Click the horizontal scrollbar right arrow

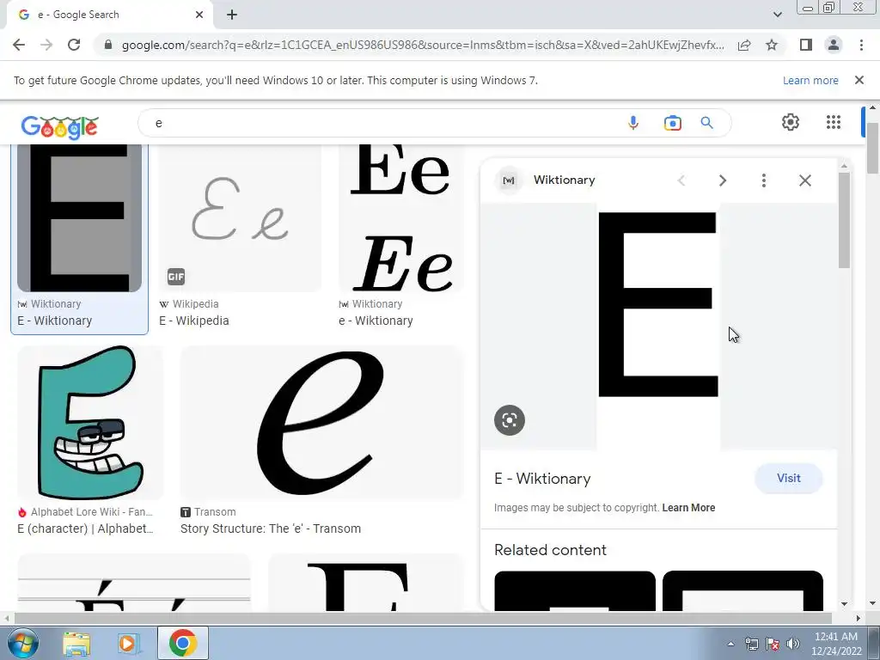click(x=859, y=619)
